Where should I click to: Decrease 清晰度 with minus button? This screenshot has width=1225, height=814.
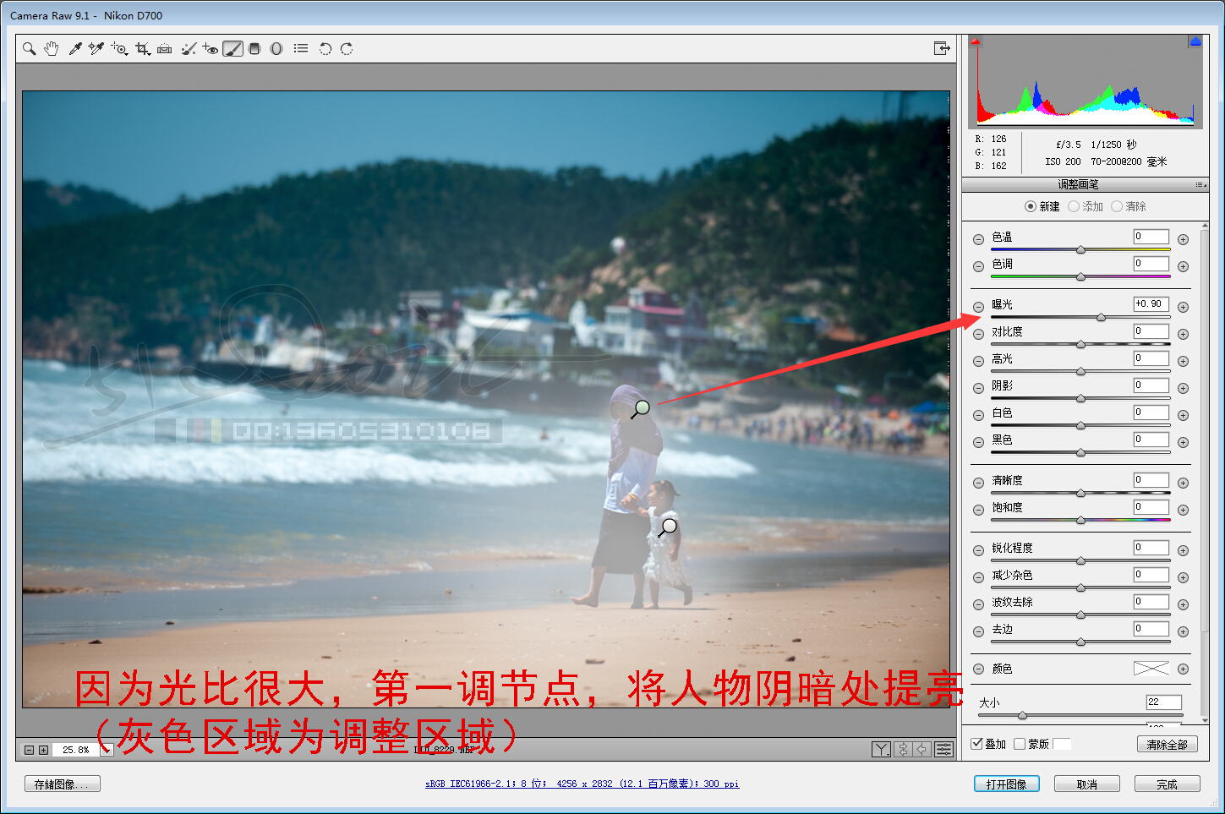coord(978,483)
